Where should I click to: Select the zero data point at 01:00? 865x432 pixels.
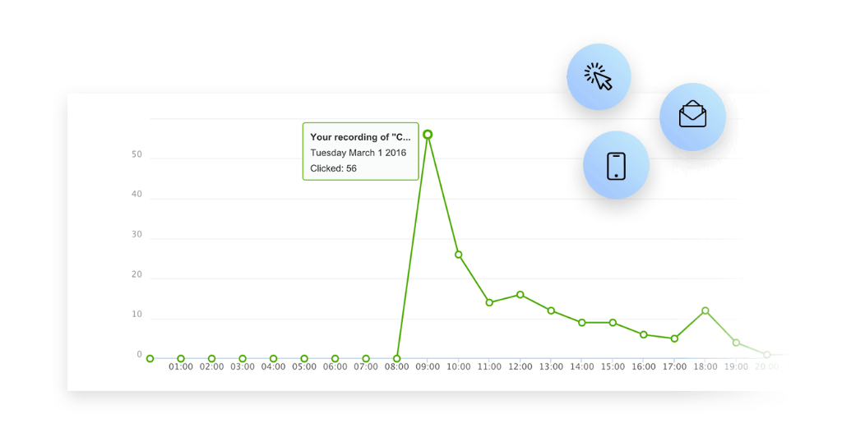(x=181, y=359)
